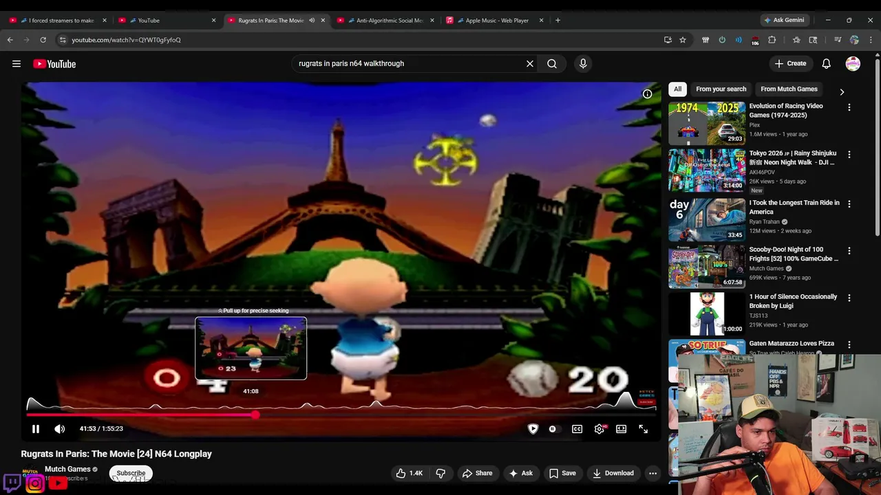Open Scooby-Doo Night of 100 Frights video
The image size is (881, 495).
[x=794, y=254]
